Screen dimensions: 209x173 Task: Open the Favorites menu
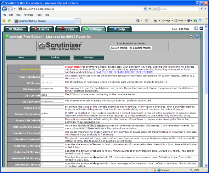coord(28,15)
